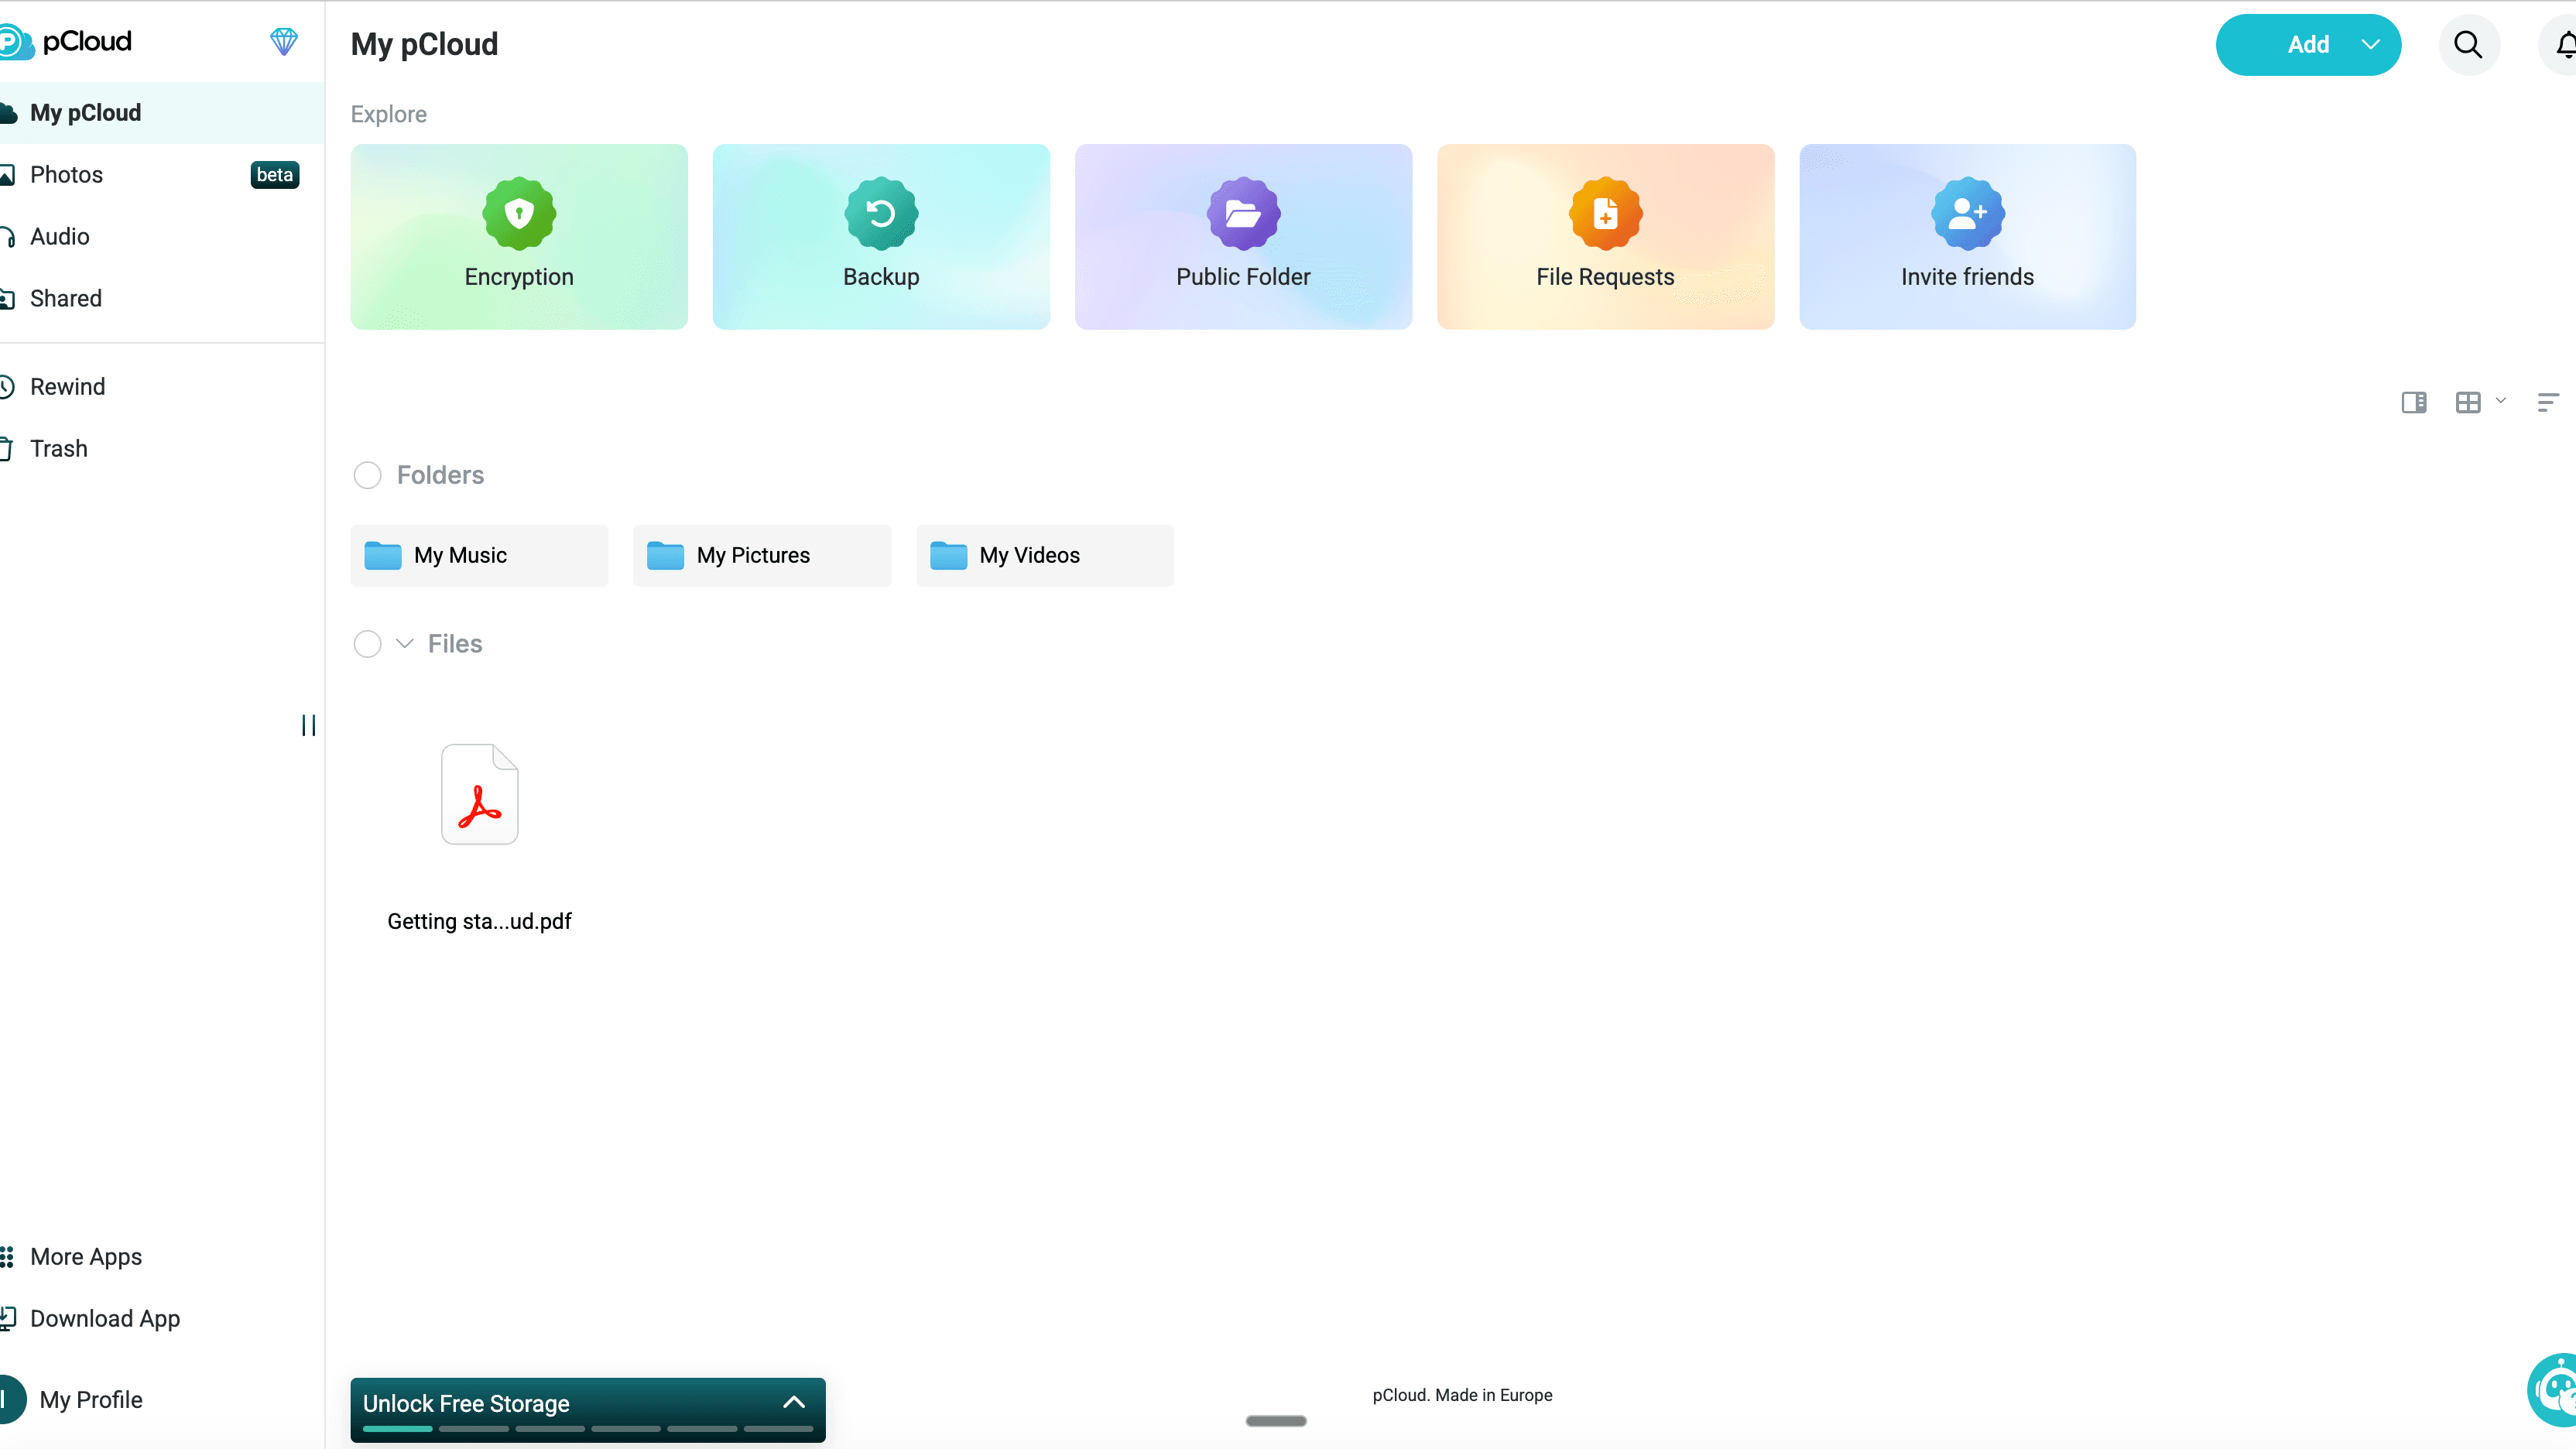
Task: Toggle the pCloud Premium diamond icon
Action: click(284, 42)
